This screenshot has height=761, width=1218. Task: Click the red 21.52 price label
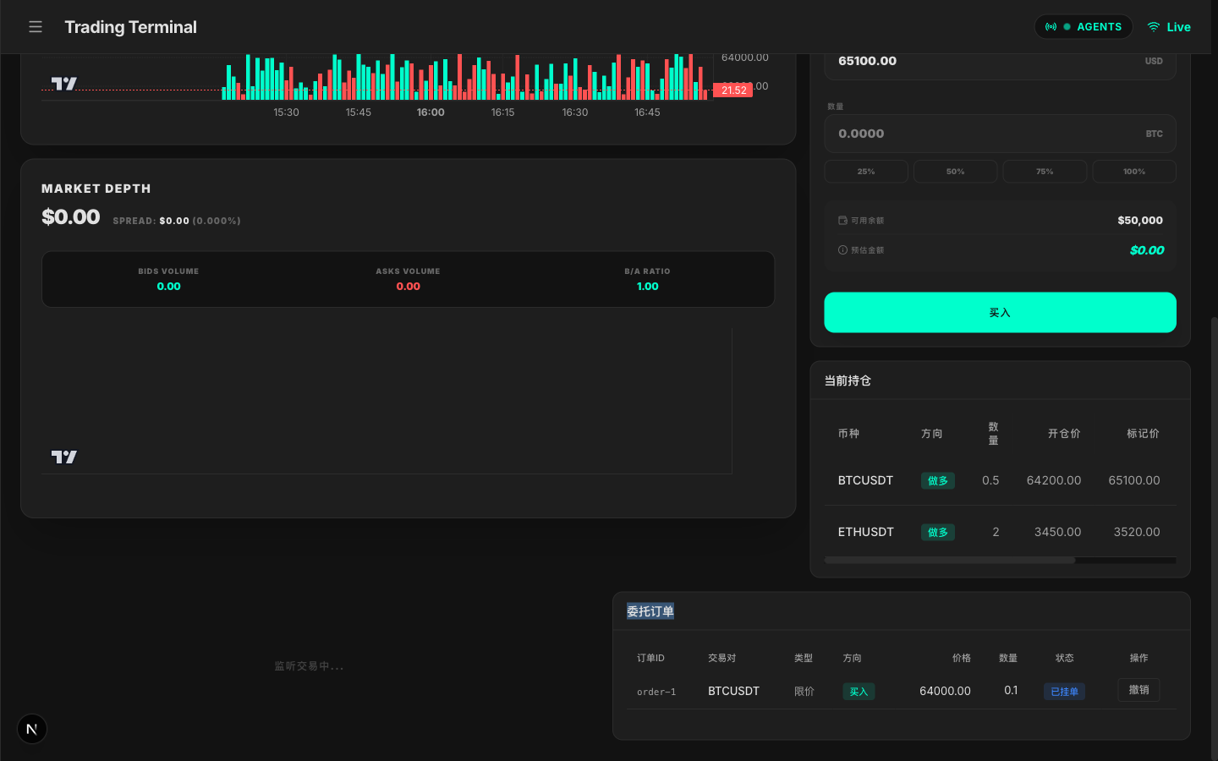click(x=732, y=90)
